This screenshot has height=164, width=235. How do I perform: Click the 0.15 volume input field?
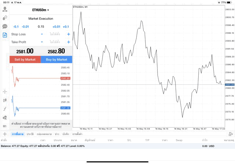41,26
